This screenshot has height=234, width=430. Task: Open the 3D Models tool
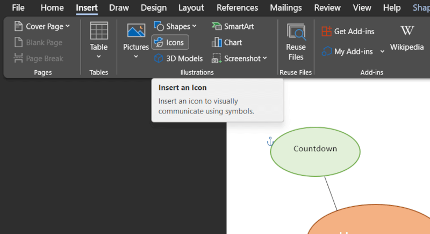[178, 58]
